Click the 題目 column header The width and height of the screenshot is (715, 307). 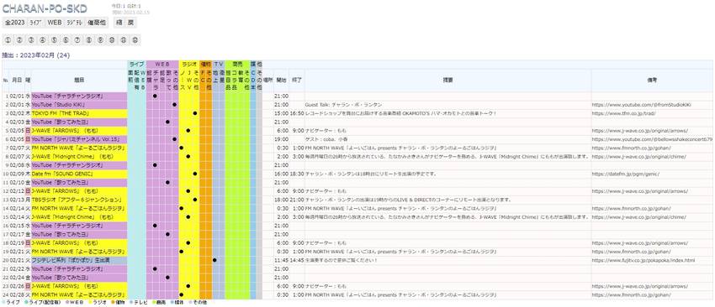[79, 80]
